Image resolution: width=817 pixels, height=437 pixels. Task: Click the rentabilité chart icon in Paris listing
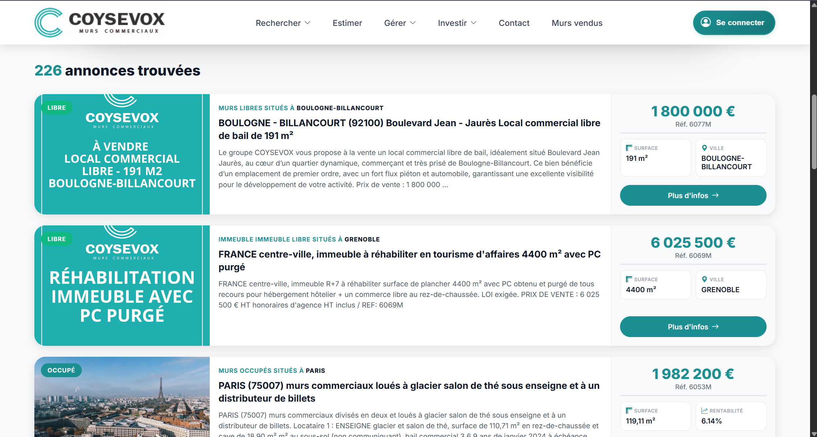point(704,410)
